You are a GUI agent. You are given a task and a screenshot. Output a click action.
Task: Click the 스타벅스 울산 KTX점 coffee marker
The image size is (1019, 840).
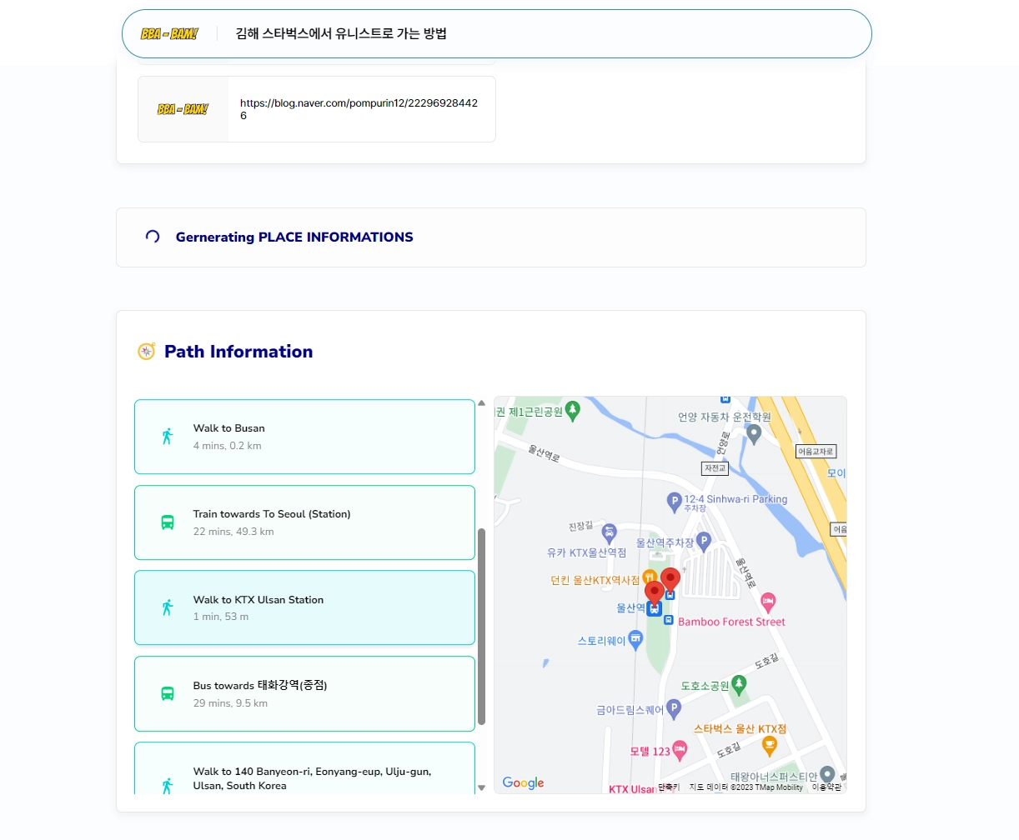click(x=770, y=745)
